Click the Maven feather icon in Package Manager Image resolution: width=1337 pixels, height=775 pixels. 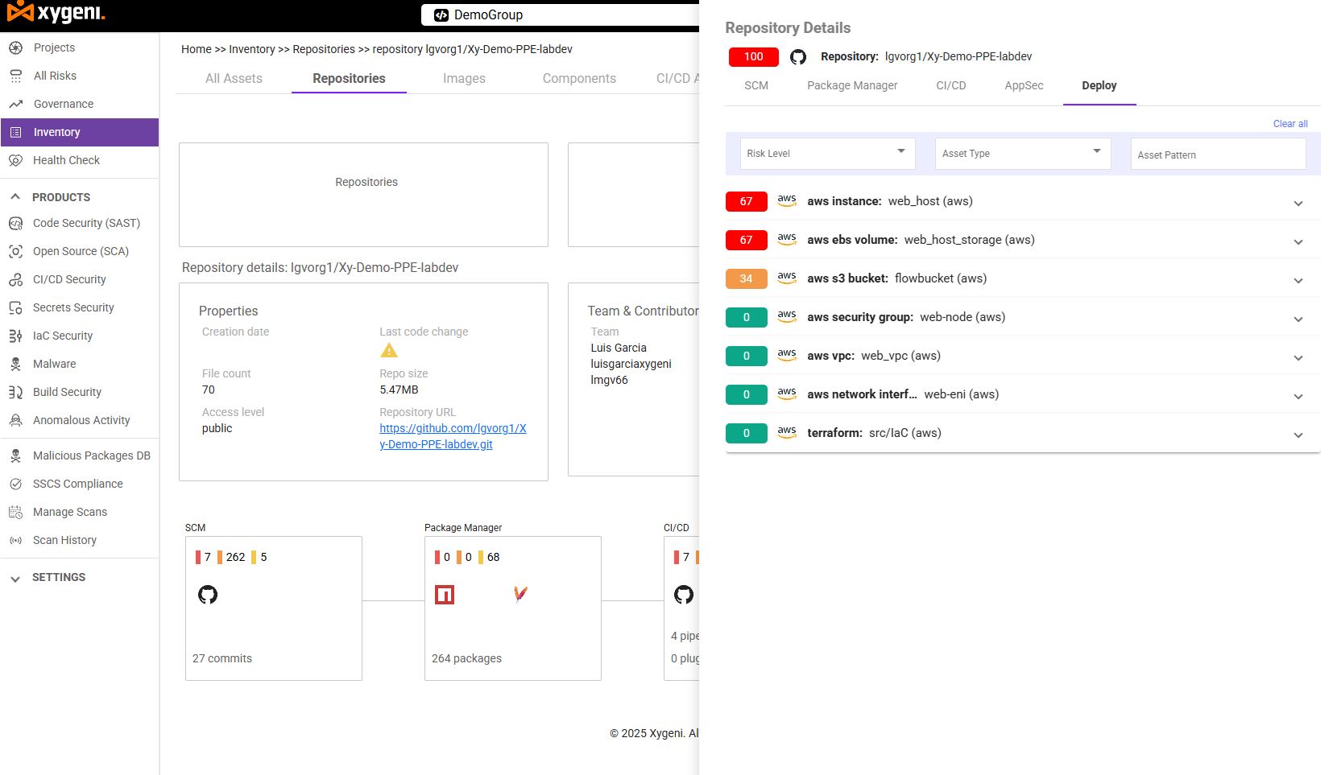520,594
